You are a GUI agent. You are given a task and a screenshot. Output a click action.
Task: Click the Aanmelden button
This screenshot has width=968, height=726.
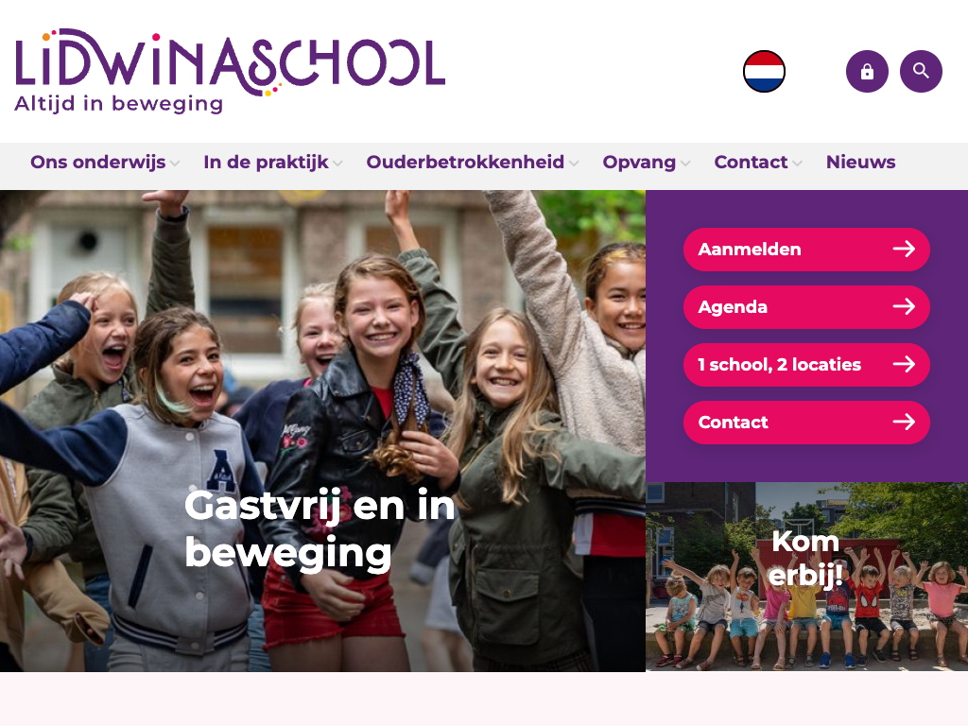tap(806, 250)
